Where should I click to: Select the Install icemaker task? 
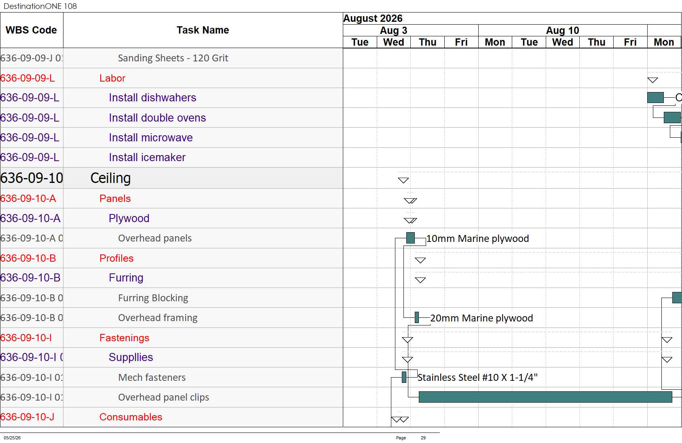point(147,157)
